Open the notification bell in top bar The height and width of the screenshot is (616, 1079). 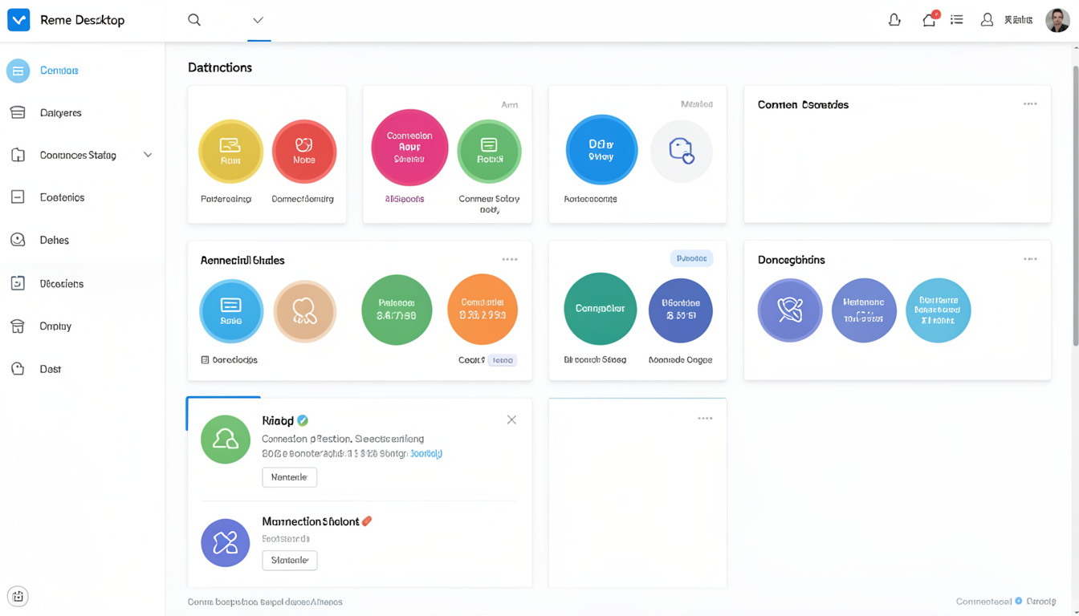point(894,20)
